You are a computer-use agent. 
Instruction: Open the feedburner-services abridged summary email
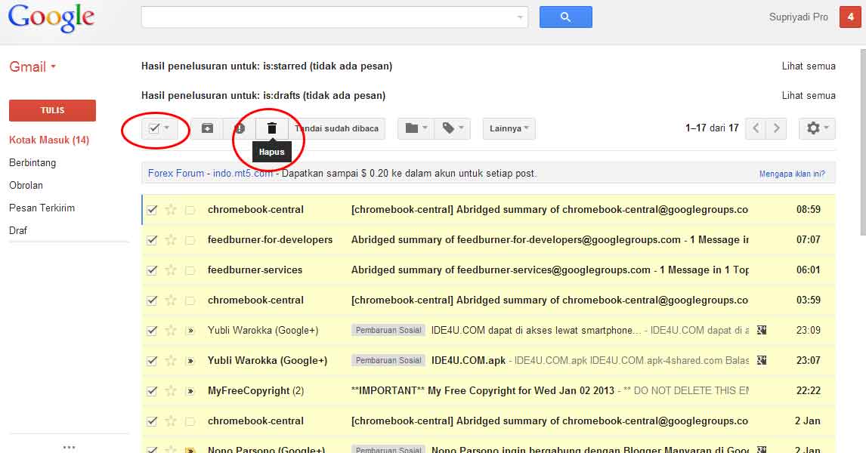point(550,270)
